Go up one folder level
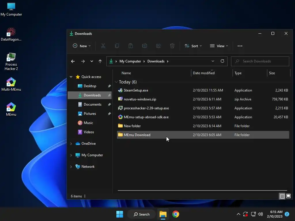The width and height of the screenshot is (295, 221). tap(100, 61)
